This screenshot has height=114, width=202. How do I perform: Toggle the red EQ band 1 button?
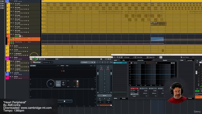click(x=134, y=88)
